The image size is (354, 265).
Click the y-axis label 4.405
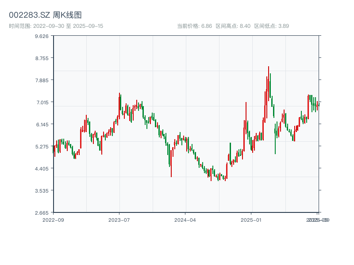(x=42, y=169)
